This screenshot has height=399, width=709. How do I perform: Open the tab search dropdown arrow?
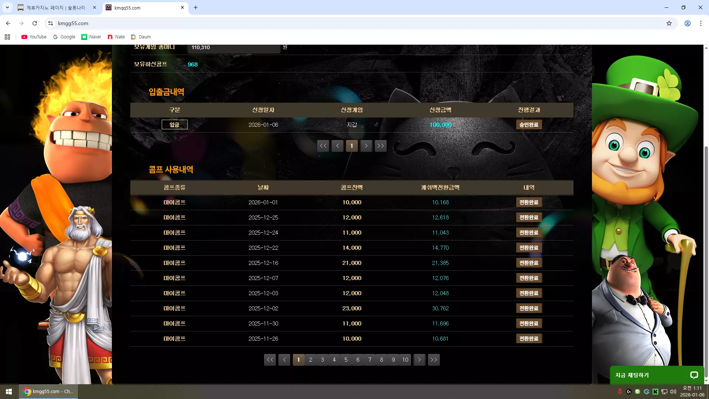click(x=7, y=7)
